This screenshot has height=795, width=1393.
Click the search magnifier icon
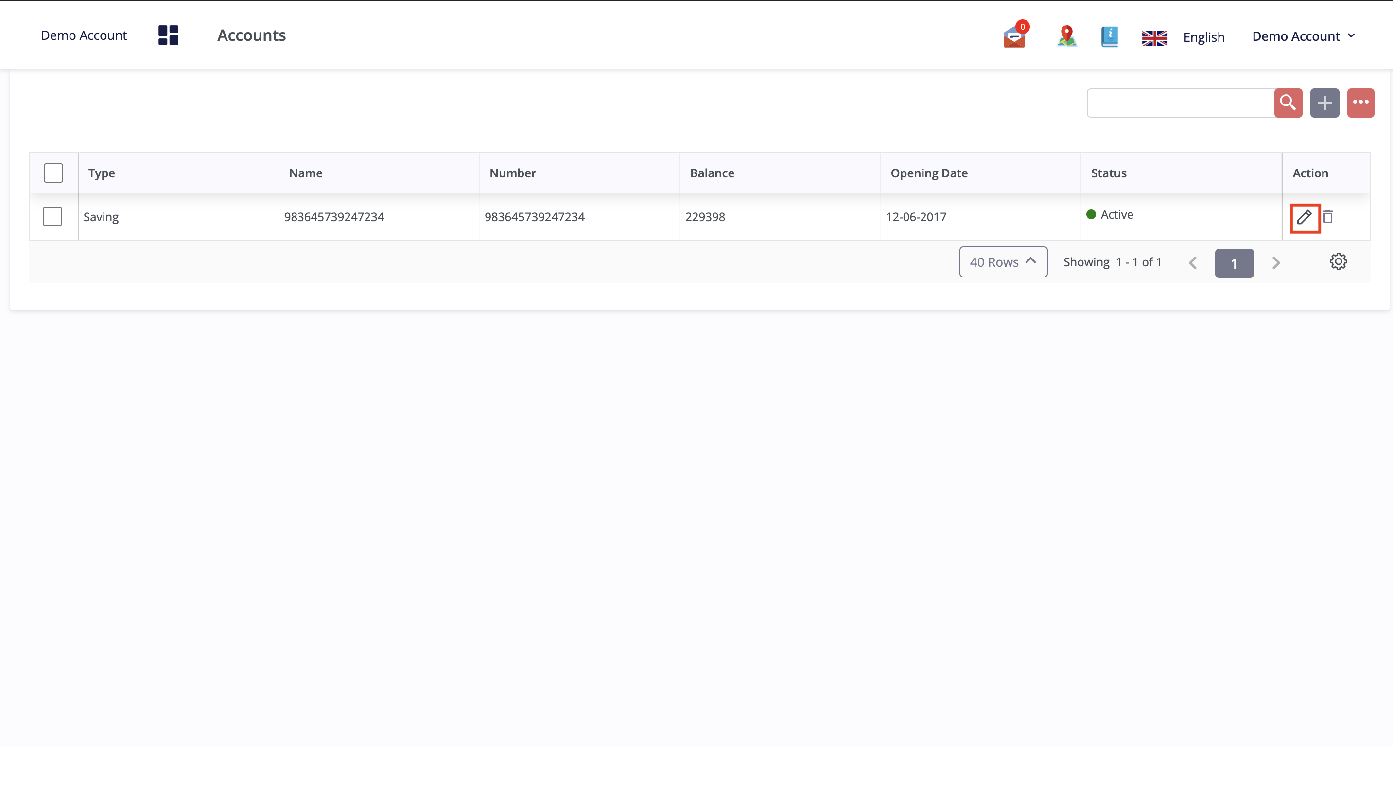(x=1289, y=103)
